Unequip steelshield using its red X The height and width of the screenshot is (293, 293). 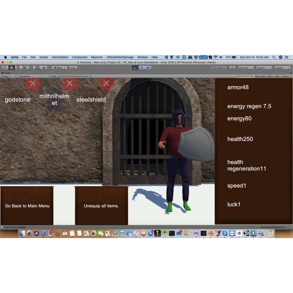(106, 84)
